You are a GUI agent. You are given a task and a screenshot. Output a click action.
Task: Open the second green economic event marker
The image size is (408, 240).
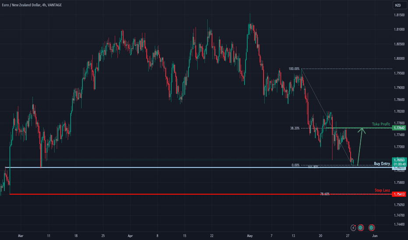[x=371, y=228]
